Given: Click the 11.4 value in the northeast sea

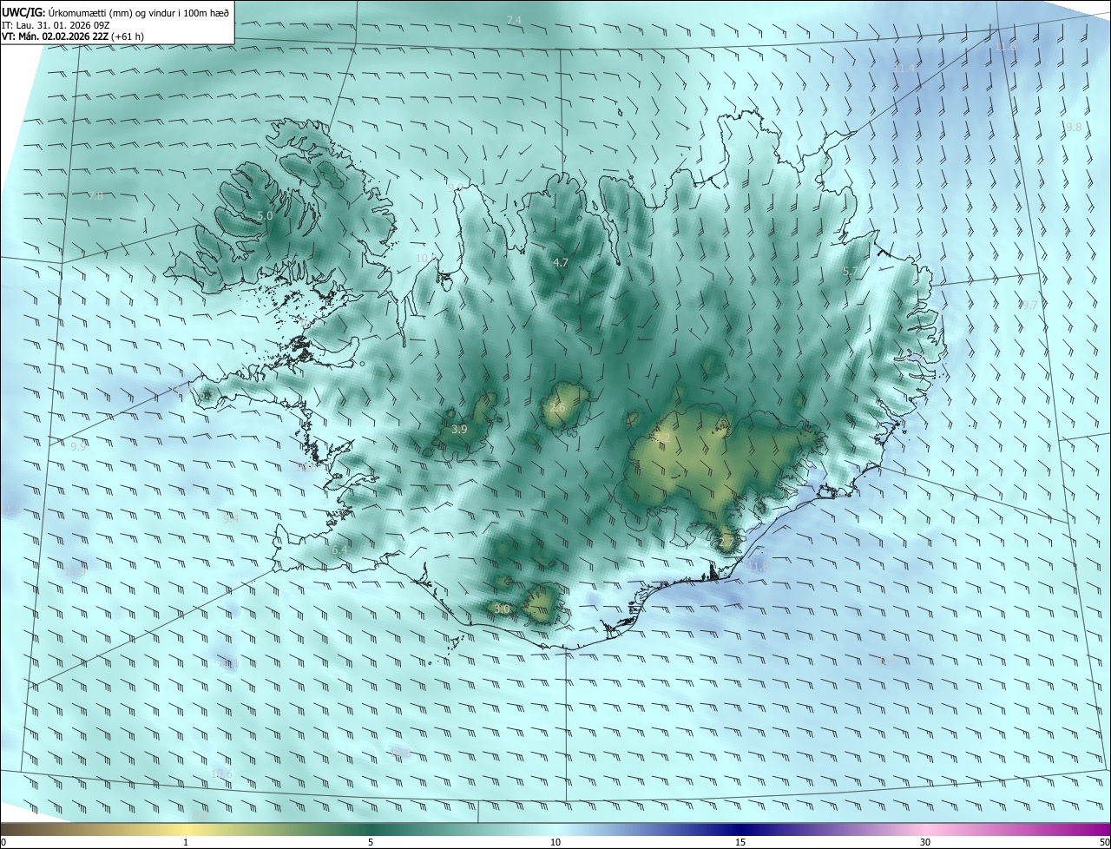Looking at the screenshot, I should coord(904,68).
